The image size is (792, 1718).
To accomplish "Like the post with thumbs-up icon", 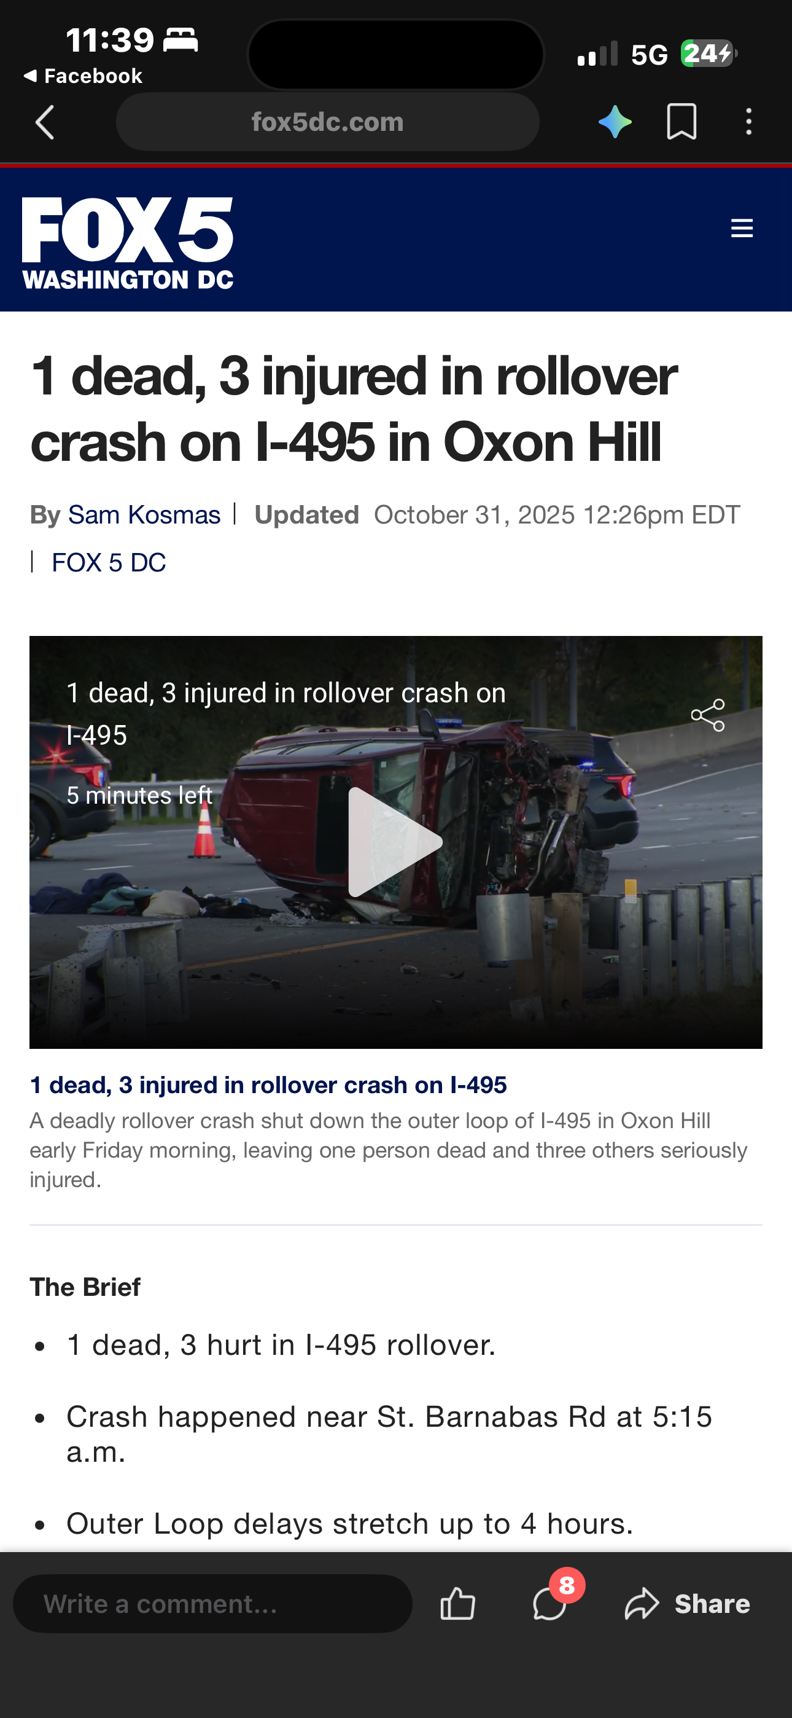I will pyautogui.click(x=458, y=1603).
